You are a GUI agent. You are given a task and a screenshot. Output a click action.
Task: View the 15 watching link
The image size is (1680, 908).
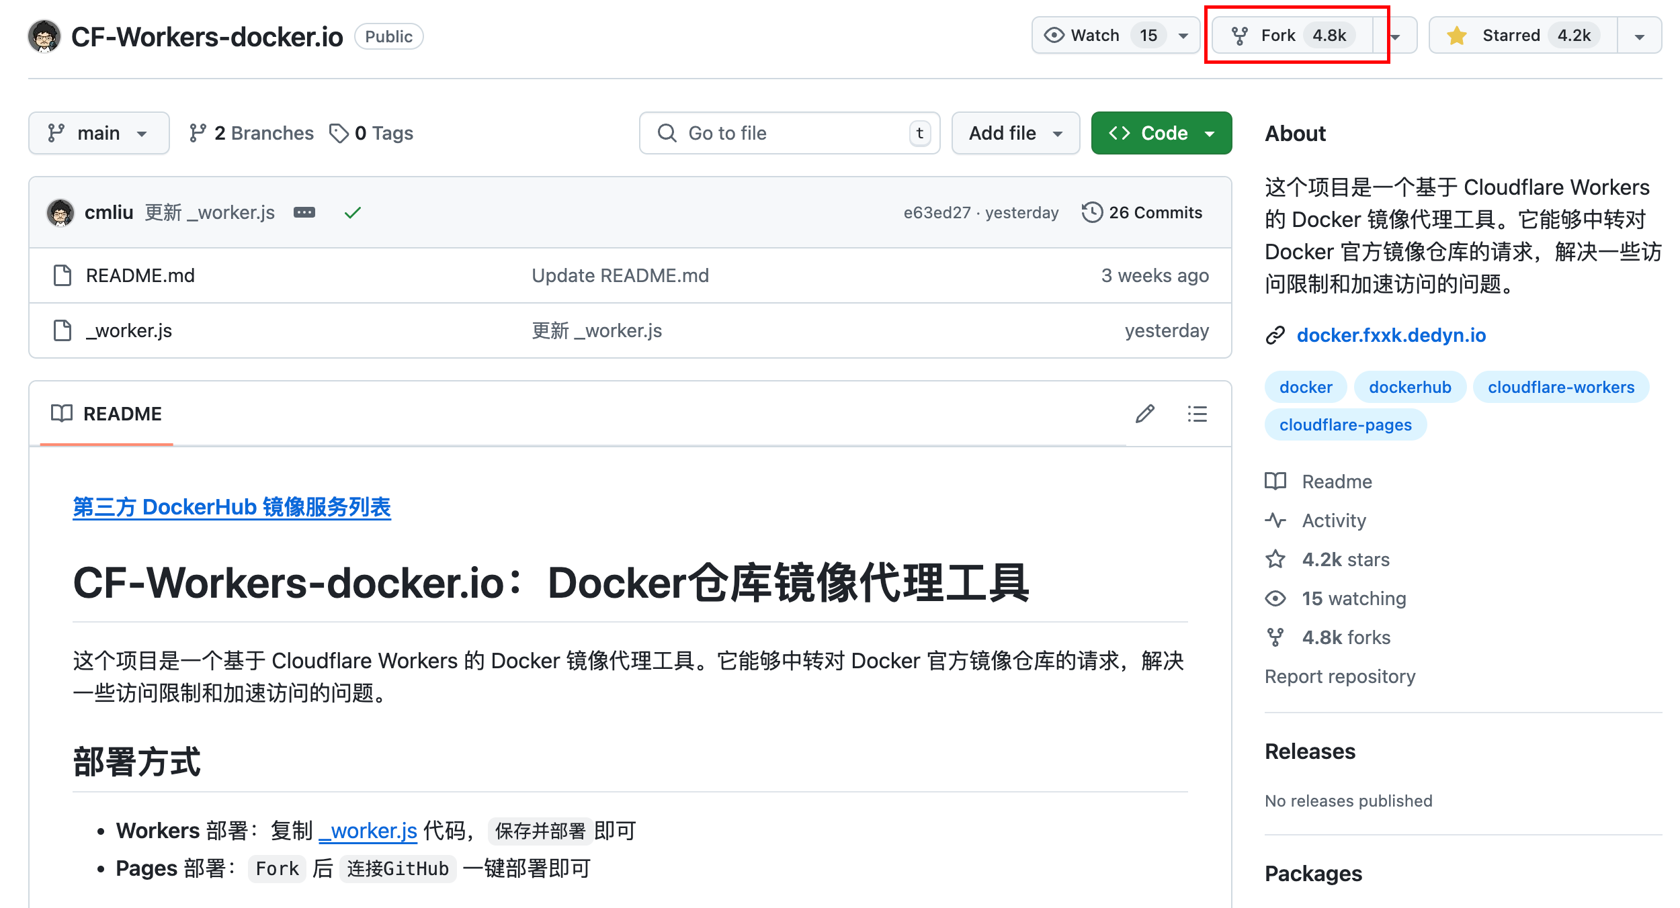click(1353, 598)
